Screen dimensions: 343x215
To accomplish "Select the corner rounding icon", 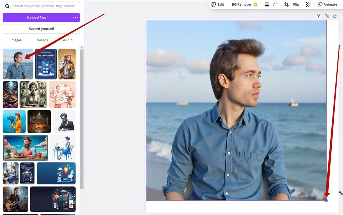I will [x=275, y=4].
